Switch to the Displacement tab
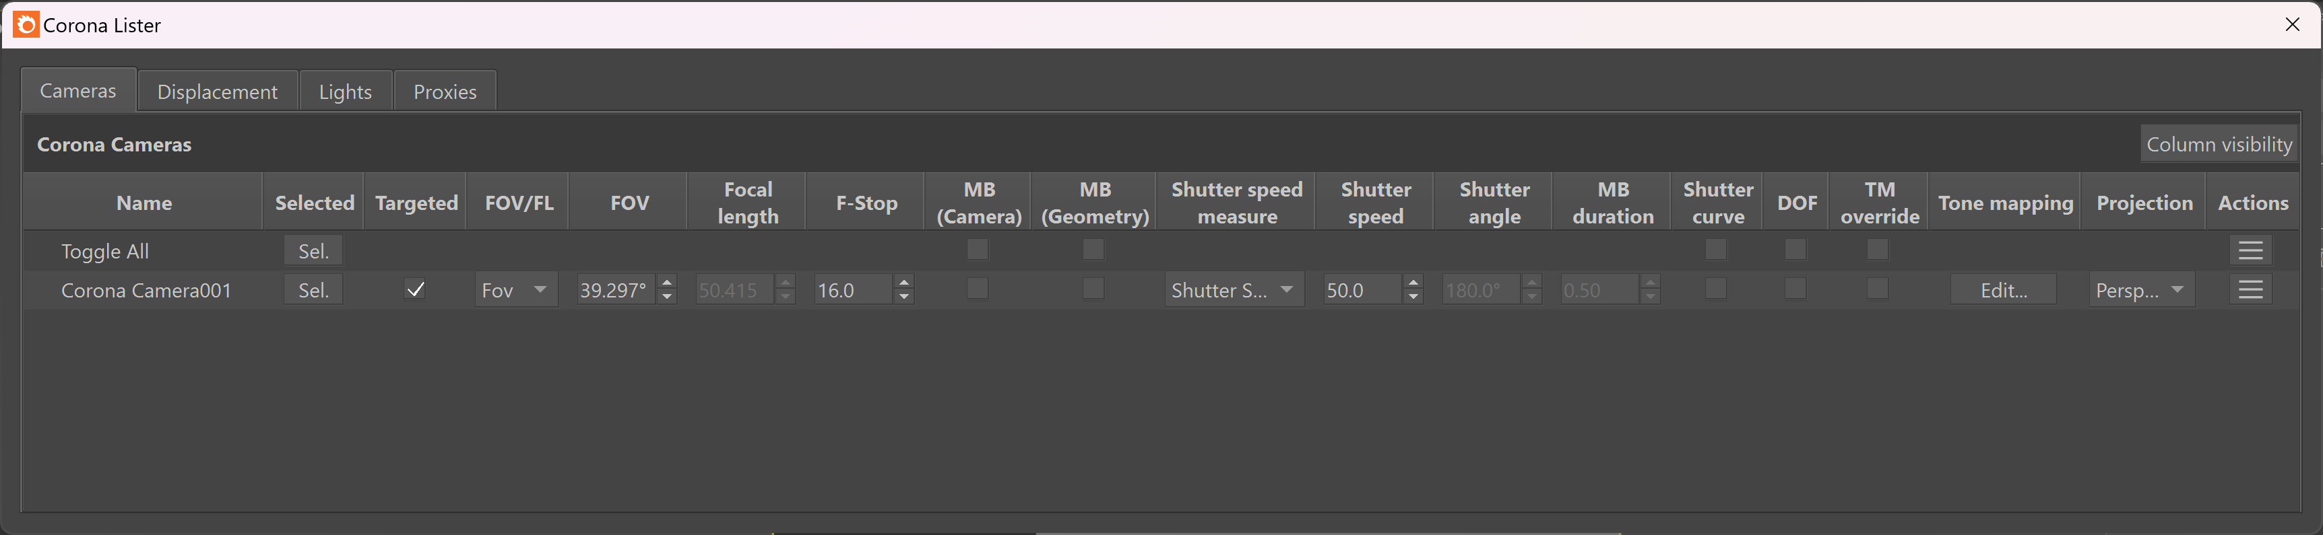 216,91
